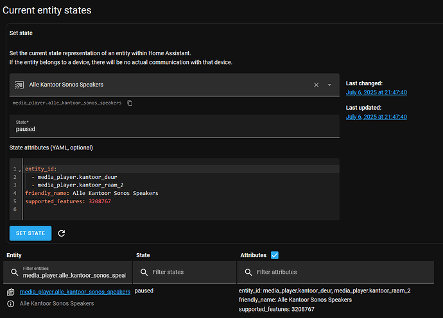Viewport: 443px width, 318px height.
Task: Click the media_player.kantoor_raam_2 line in the editor
Action: pos(80,185)
